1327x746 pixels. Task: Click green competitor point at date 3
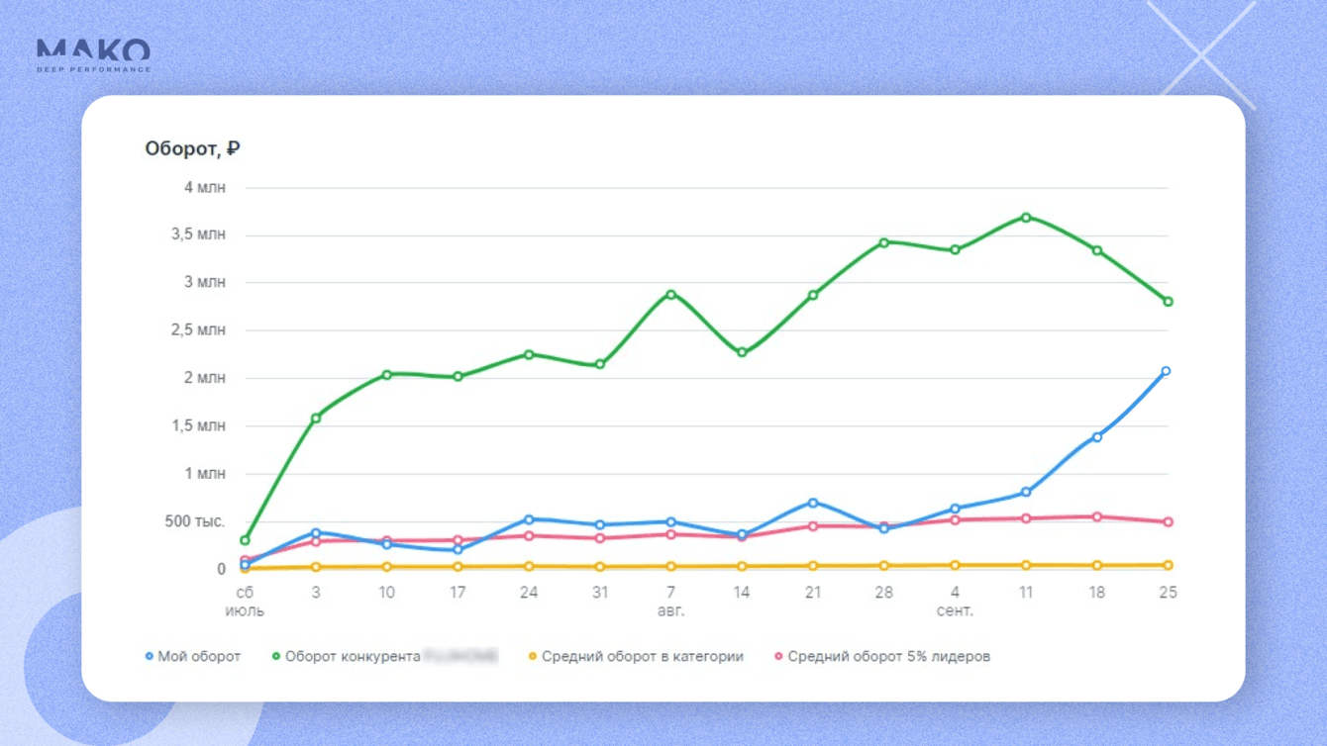(316, 419)
